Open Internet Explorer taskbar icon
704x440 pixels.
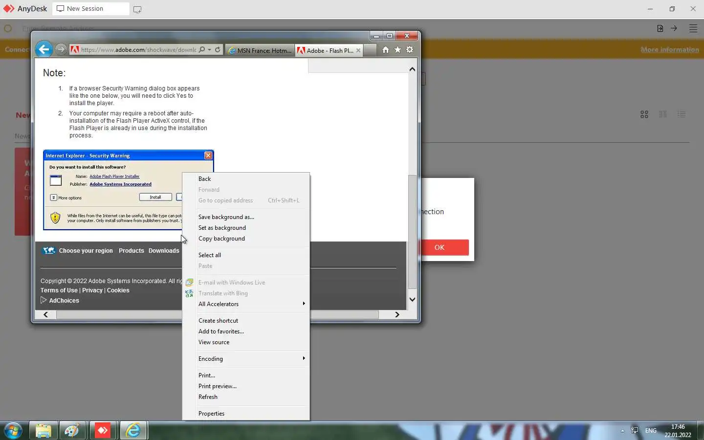(133, 431)
